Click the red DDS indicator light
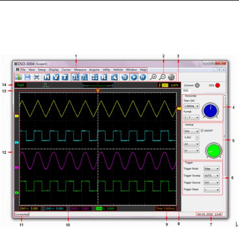This screenshot has width=239, height=229. (218, 85)
